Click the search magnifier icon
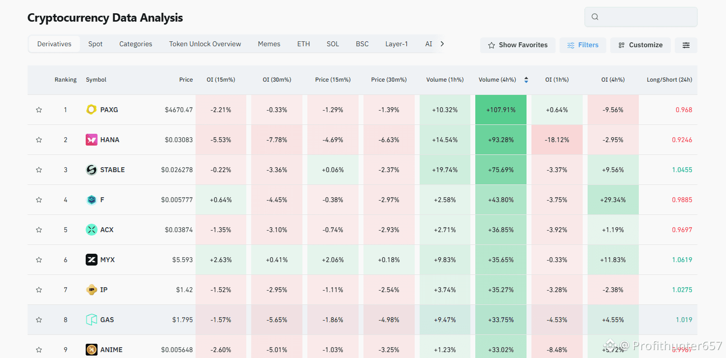Screen dimensions: 726x358 point(595,17)
